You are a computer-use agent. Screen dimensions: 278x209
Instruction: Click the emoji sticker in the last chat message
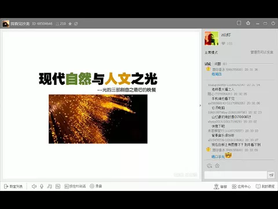(228, 155)
